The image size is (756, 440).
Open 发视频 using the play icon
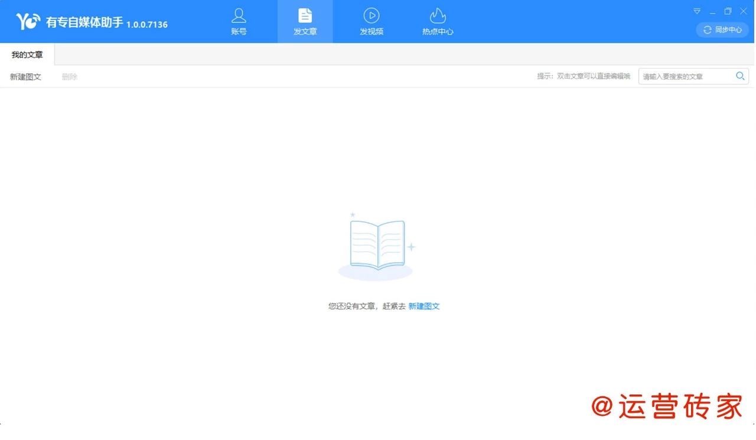click(371, 14)
